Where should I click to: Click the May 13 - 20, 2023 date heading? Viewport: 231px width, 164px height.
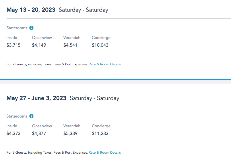[x=31, y=10]
